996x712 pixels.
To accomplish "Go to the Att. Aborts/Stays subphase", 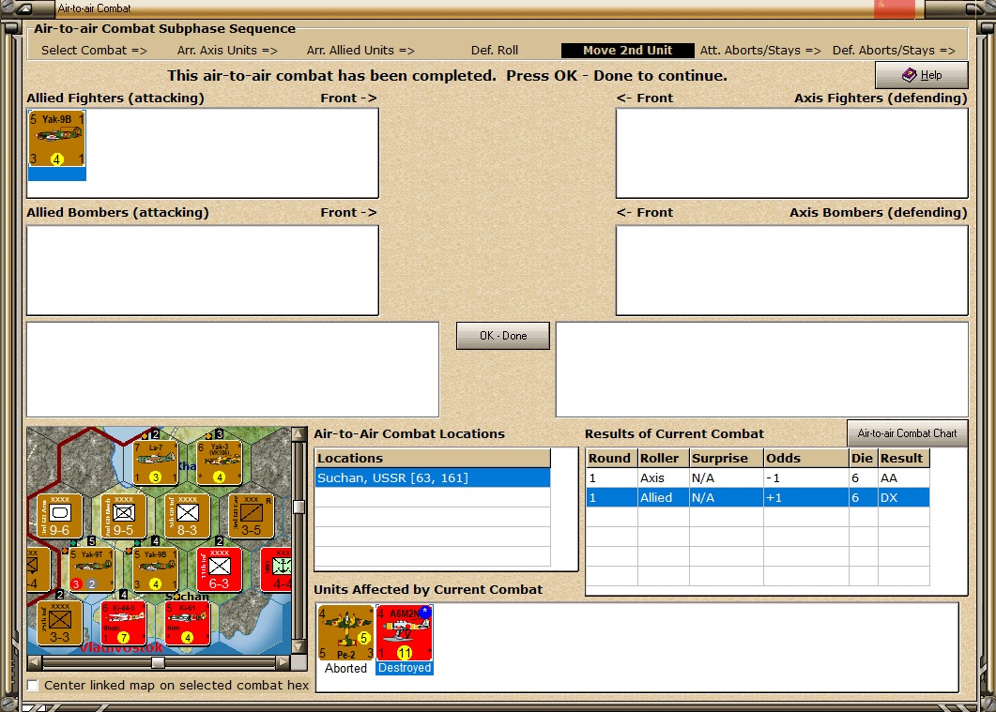I will (760, 50).
